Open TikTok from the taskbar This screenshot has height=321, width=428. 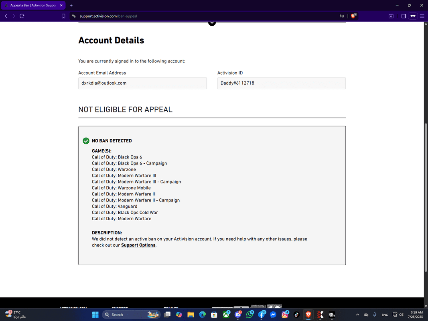click(x=296, y=315)
